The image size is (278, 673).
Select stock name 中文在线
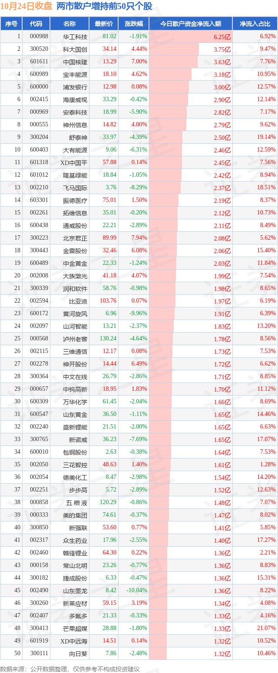pyautogui.click(x=75, y=376)
